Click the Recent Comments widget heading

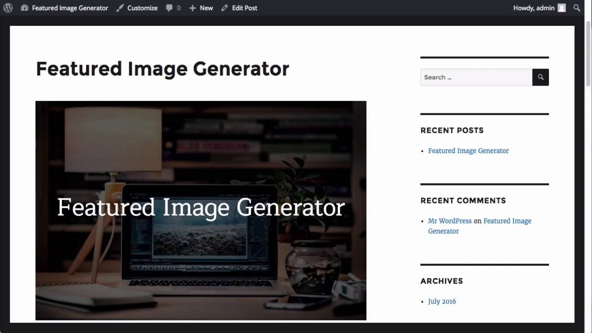[463, 201]
